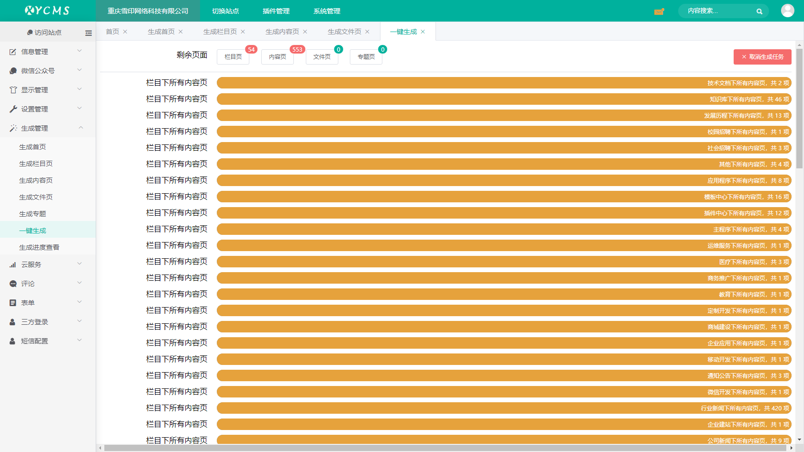Screen dimensions: 804x452
Task: Close the 一键生成 tab
Action: point(423,32)
